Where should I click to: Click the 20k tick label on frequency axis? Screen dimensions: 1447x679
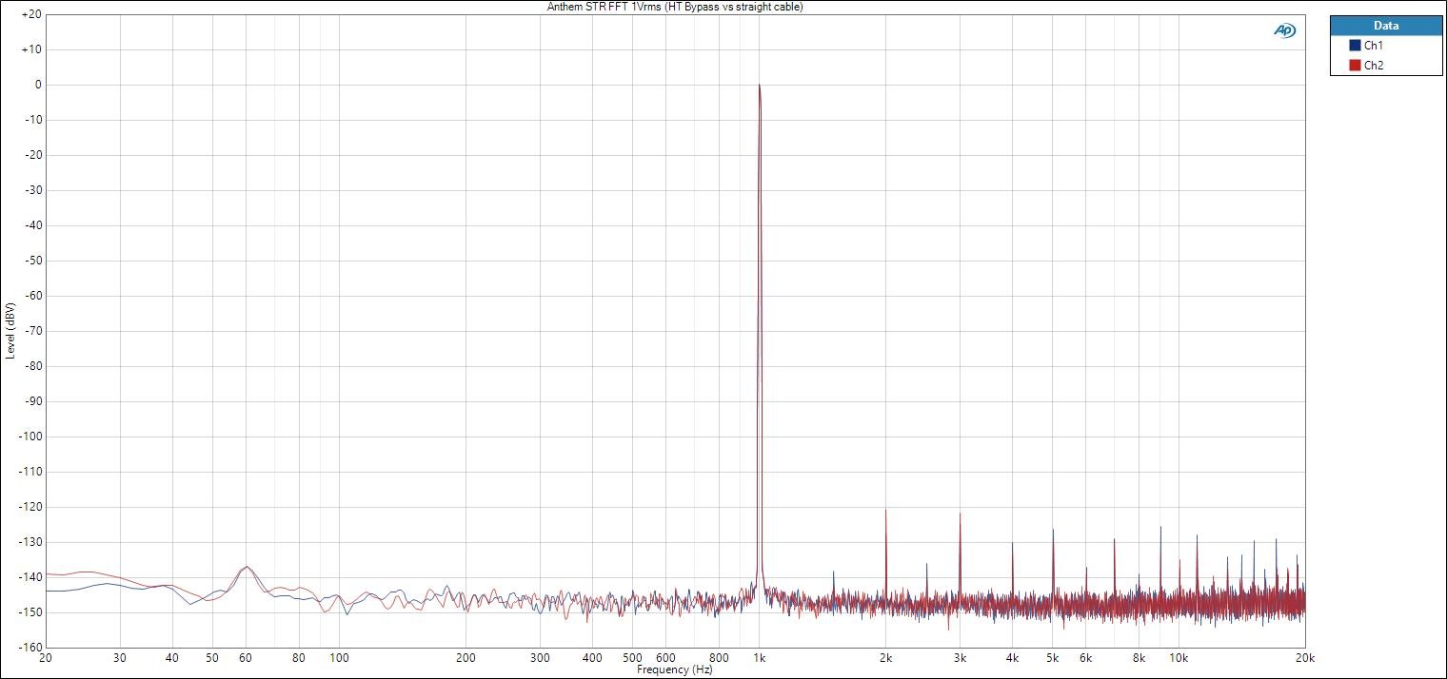click(x=1304, y=658)
